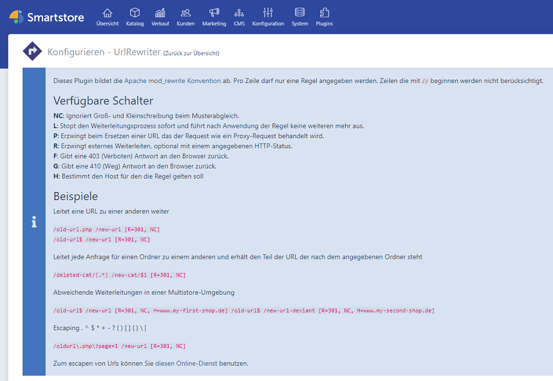Open the Verkauf chart icon menu
553x381 pixels.
point(160,17)
